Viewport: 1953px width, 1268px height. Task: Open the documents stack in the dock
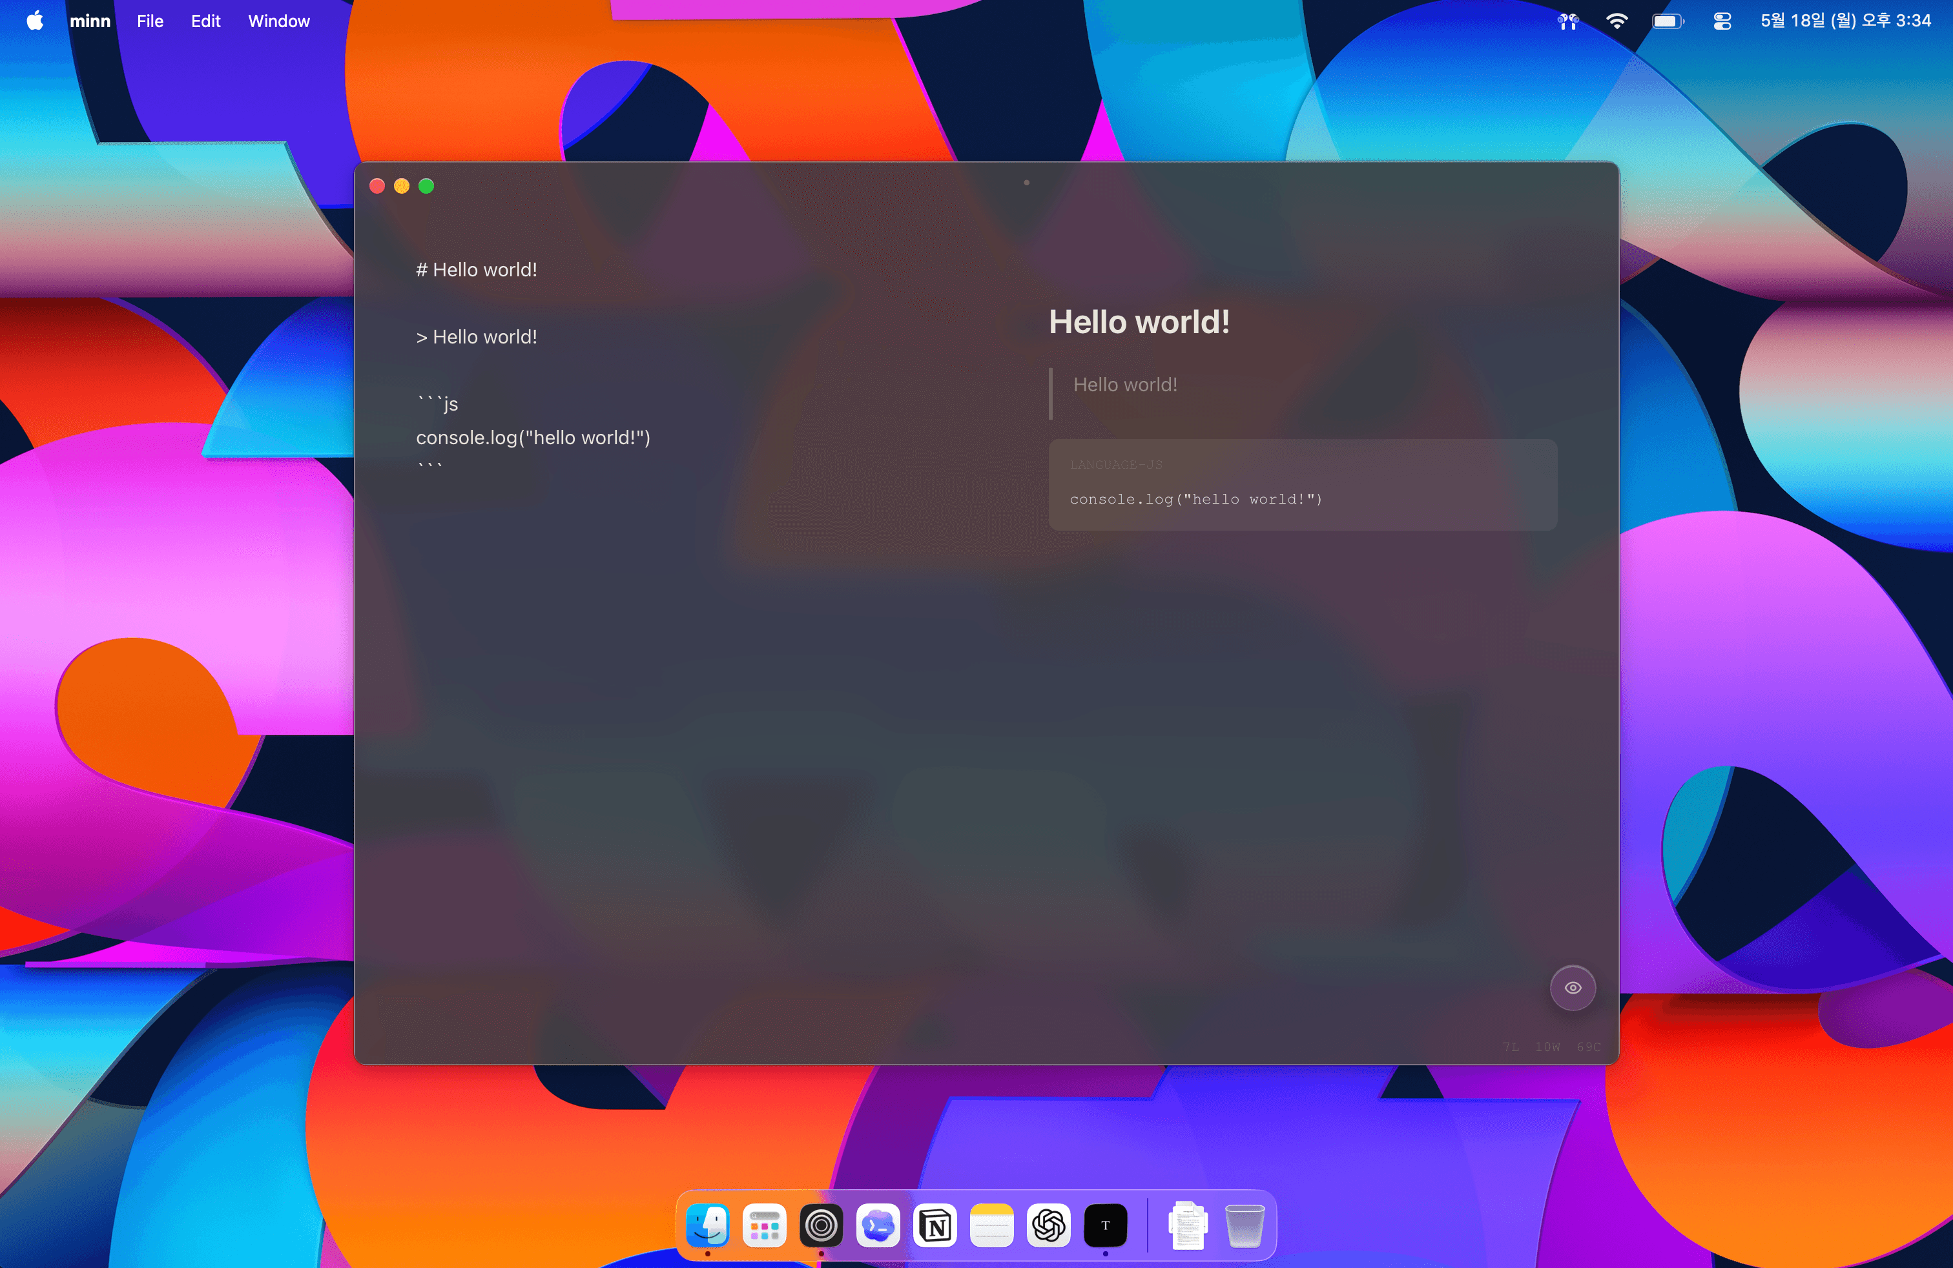point(1188,1225)
